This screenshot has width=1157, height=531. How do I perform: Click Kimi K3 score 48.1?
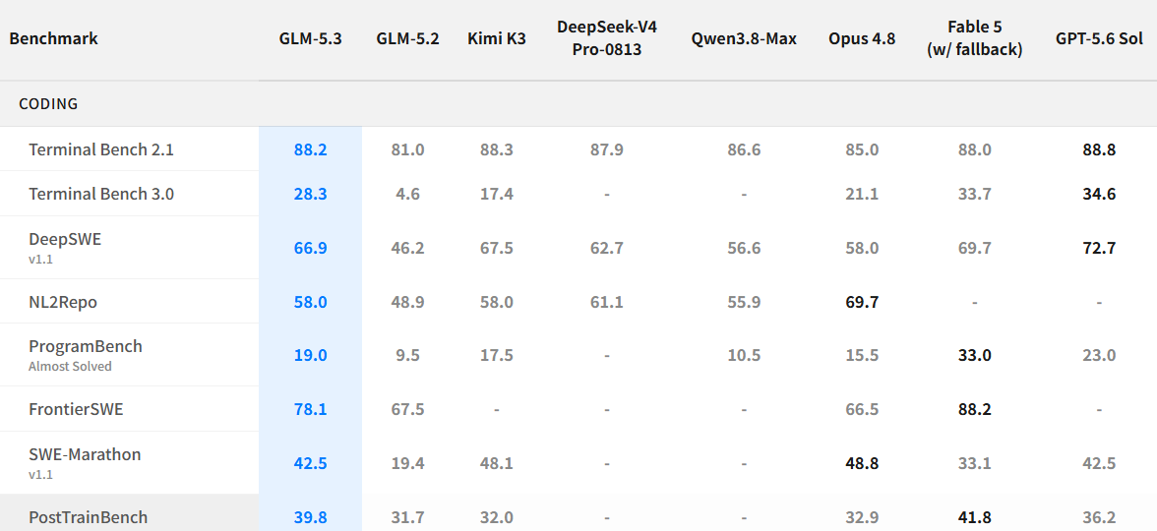coord(497,463)
